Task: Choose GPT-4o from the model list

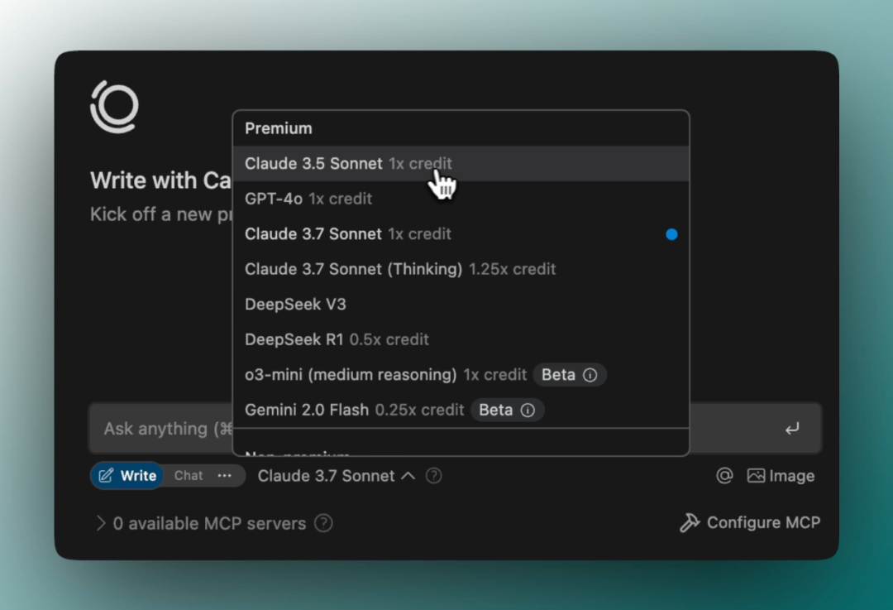Action: pos(274,199)
